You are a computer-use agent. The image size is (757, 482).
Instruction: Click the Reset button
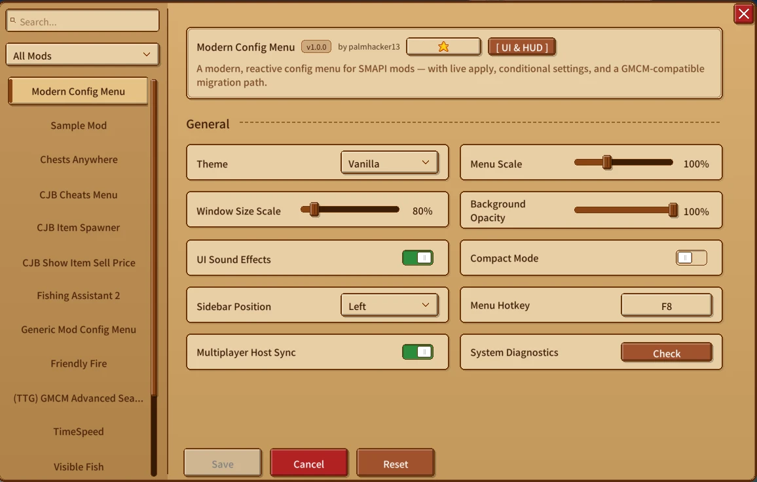pyautogui.click(x=396, y=463)
